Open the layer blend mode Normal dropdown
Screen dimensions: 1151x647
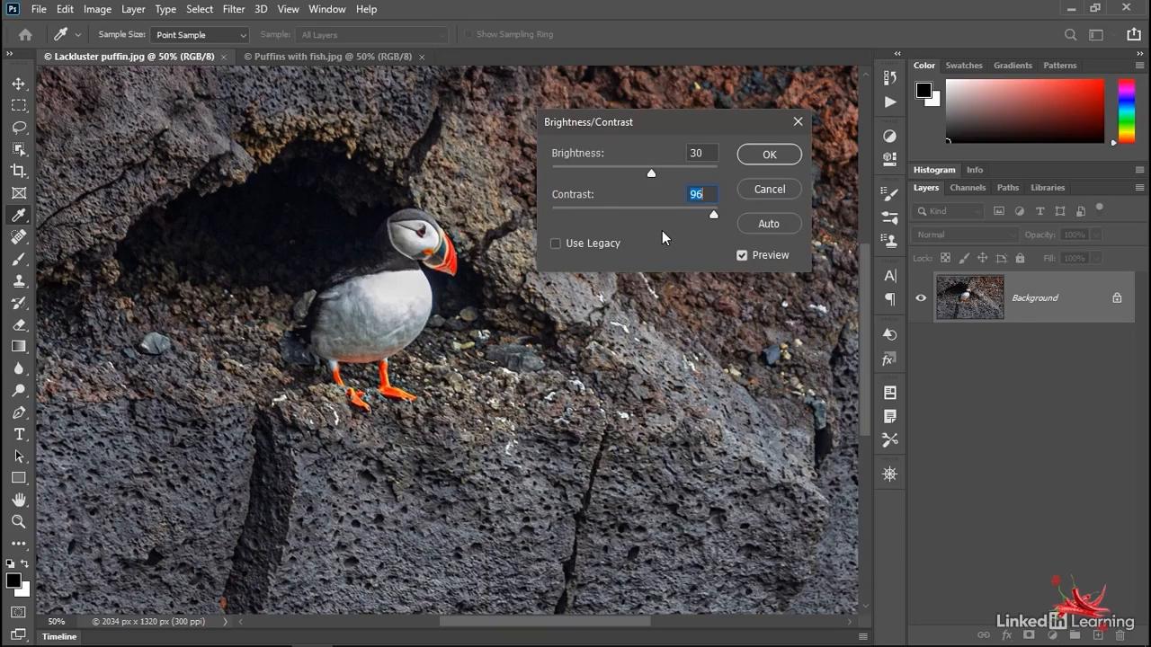pos(965,235)
